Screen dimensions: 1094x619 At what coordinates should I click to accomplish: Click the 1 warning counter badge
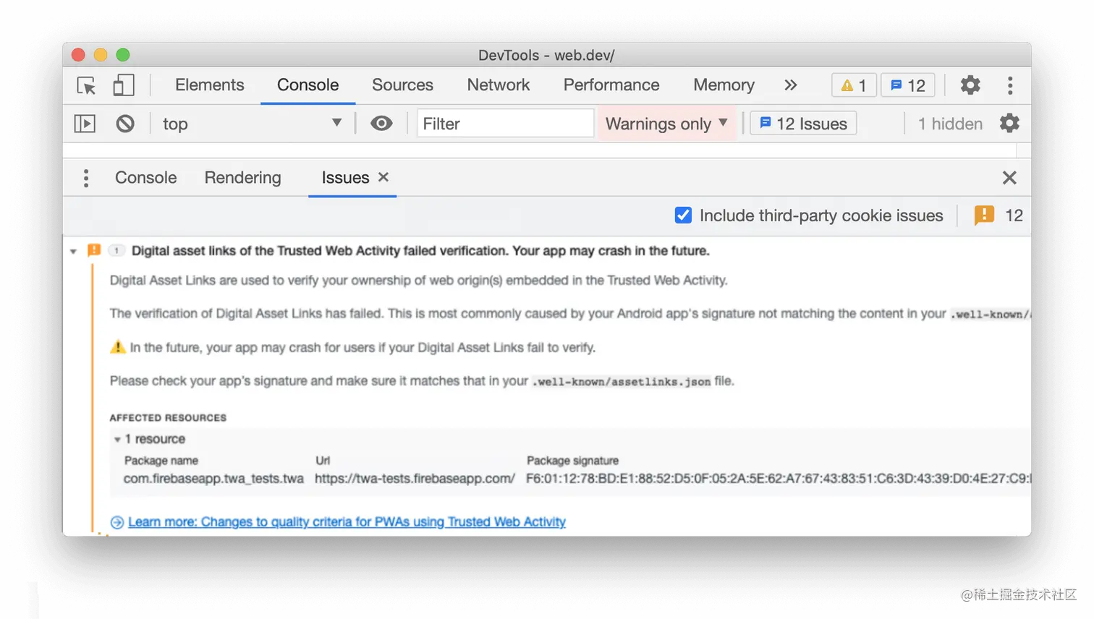tap(854, 85)
